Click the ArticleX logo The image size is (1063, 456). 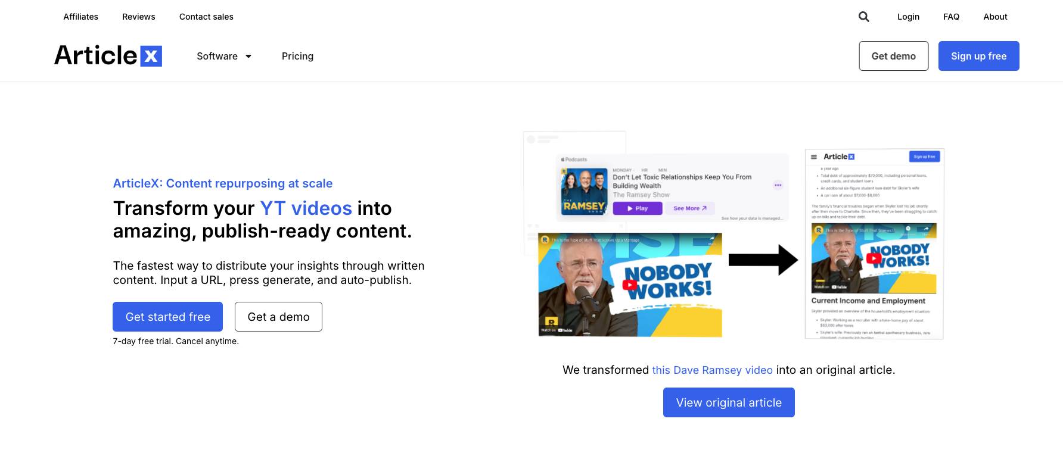point(108,55)
